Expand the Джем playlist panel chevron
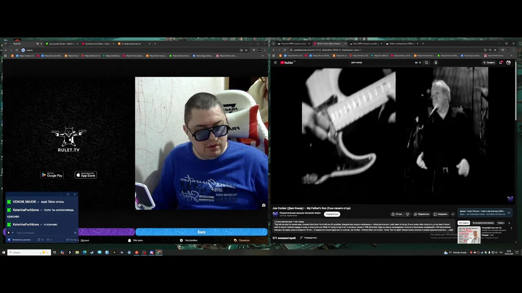 click(509, 212)
